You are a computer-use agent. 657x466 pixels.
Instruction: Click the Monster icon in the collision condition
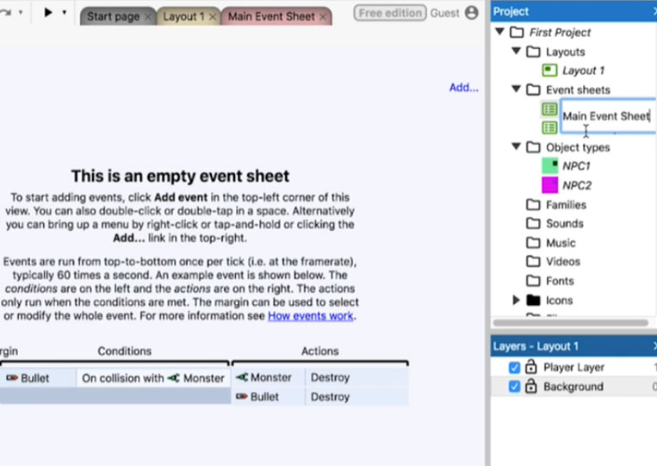tap(173, 378)
